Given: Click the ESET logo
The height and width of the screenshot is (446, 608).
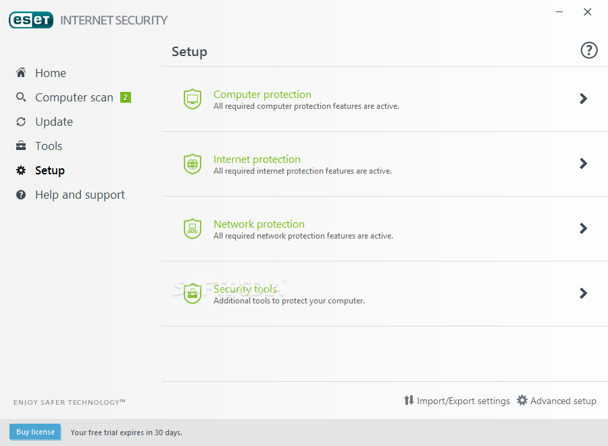Looking at the screenshot, I should pyautogui.click(x=31, y=20).
